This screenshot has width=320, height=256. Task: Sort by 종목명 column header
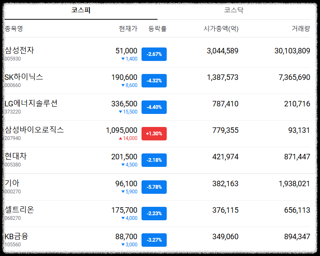tap(14, 29)
